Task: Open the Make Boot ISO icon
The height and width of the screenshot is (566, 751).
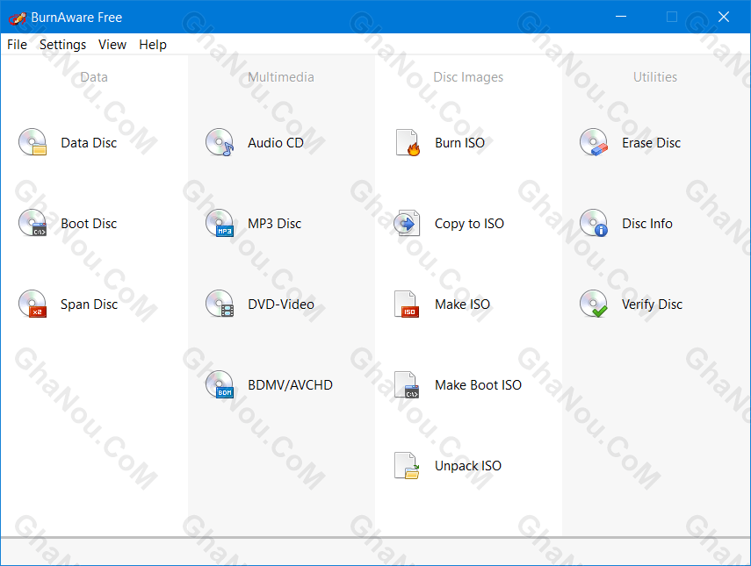Action: [x=407, y=385]
